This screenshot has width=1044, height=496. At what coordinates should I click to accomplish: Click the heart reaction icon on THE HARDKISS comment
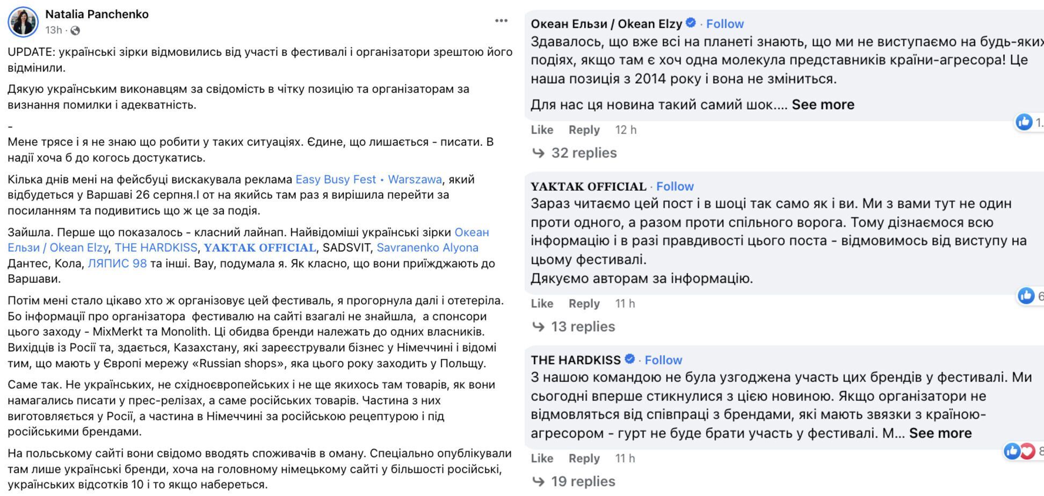[x=1027, y=451]
